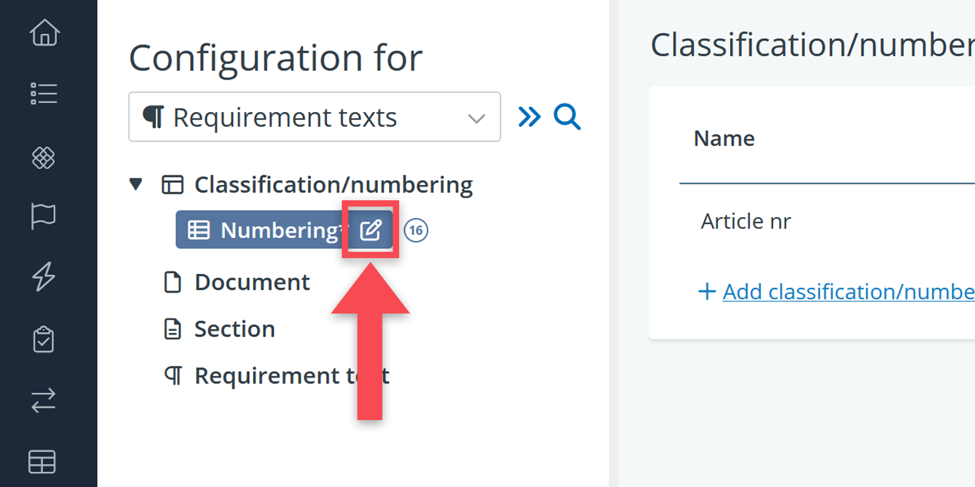Image resolution: width=975 pixels, height=487 pixels.
Task: Select the flag icon in sidebar
Action: (x=43, y=216)
